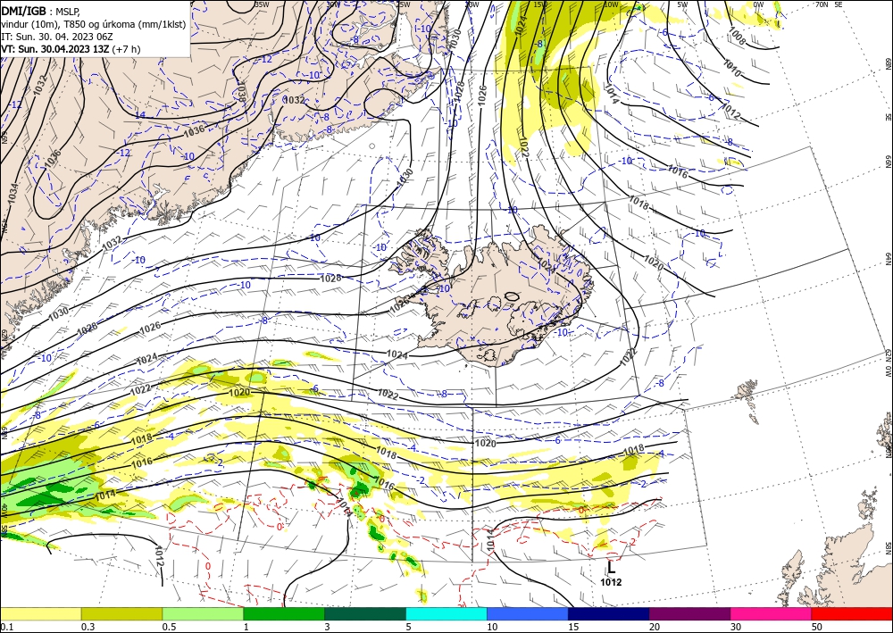The image size is (893, 633).
Task: Click the 'DMI/IGB : MSLP,' title text
Action: point(41,11)
